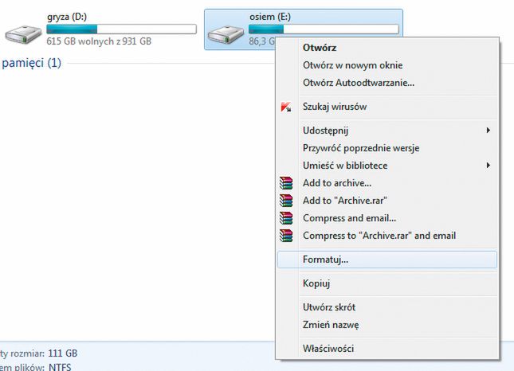The width and height of the screenshot is (514, 371).
Task: Select the osiem (E:) drive icon
Action: (x=226, y=34)
